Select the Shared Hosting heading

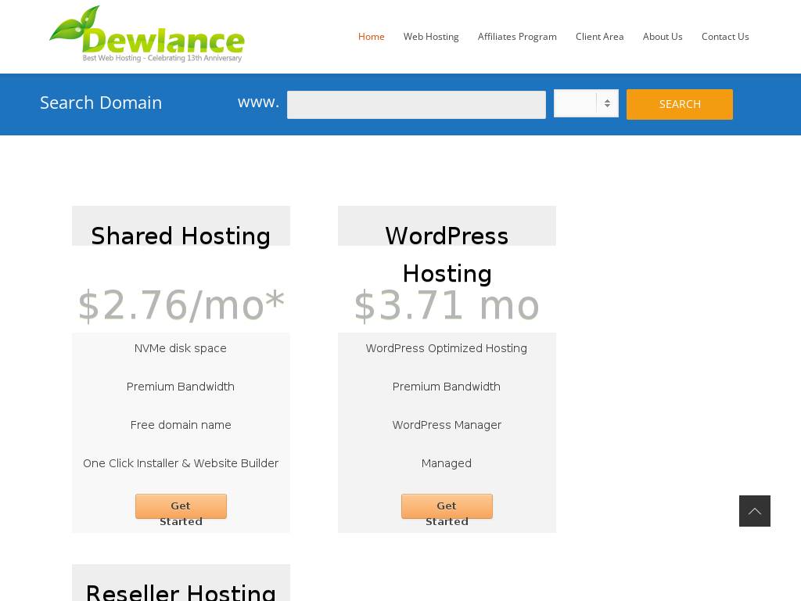(181, 236)
